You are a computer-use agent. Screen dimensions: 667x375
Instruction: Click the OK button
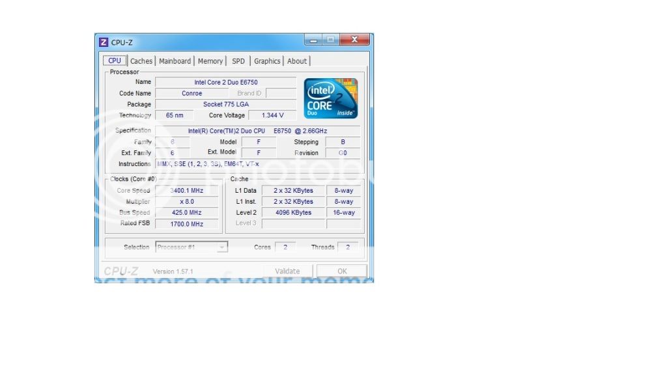click(342, 271)
